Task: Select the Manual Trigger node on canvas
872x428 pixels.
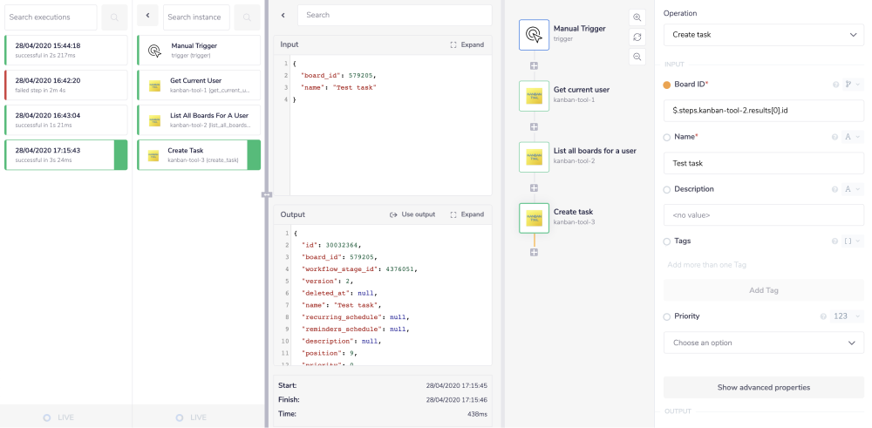Action: (534, 35)
